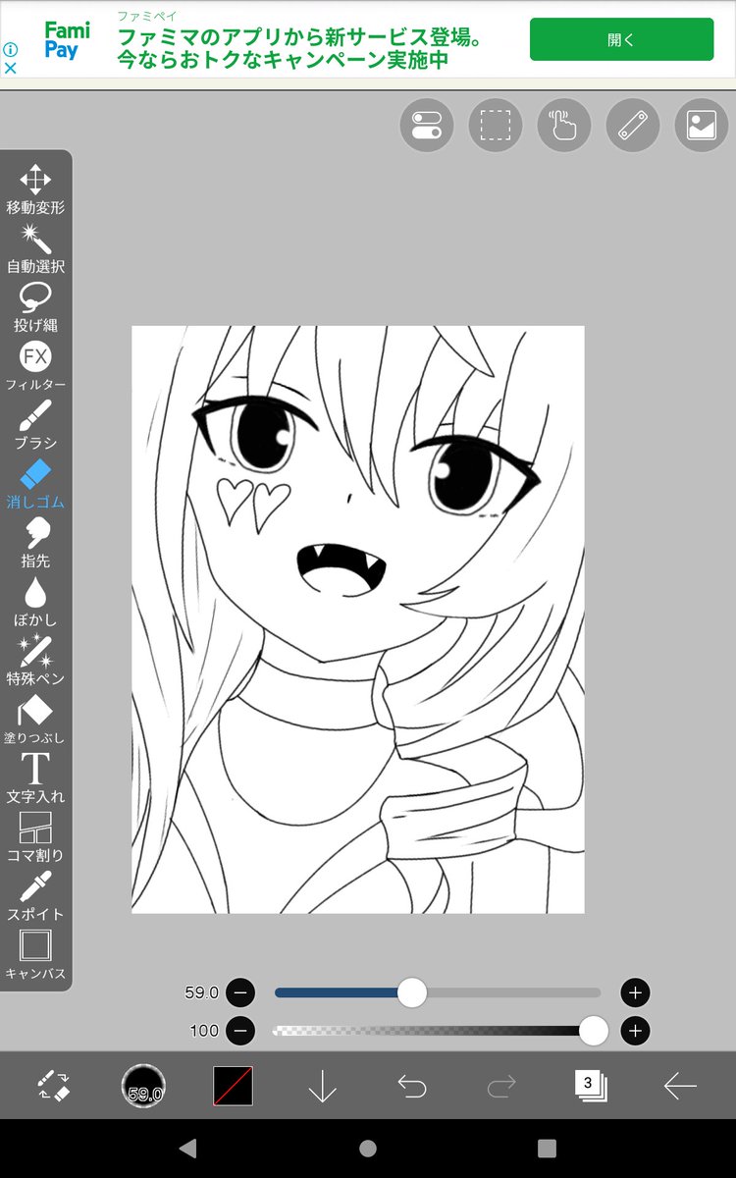Select the Magic Wand (自動選択) tool

(x=35, y=248)
